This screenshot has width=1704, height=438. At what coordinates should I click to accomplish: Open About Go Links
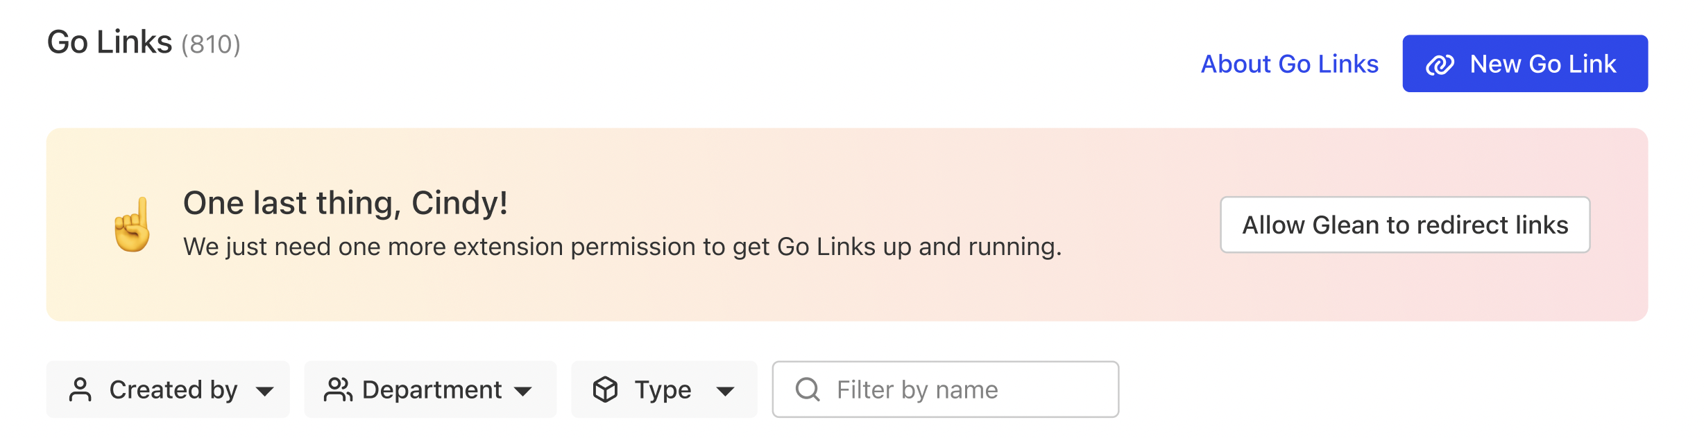click(x=1289, y=64)
